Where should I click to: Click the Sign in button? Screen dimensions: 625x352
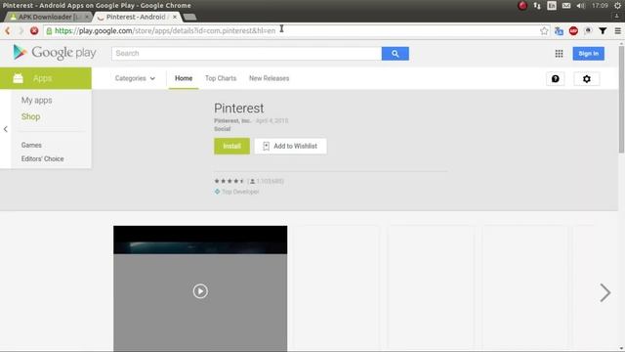coord(588,54)
